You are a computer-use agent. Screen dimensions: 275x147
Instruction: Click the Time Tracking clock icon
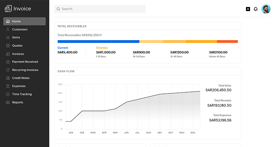(8, 94)
